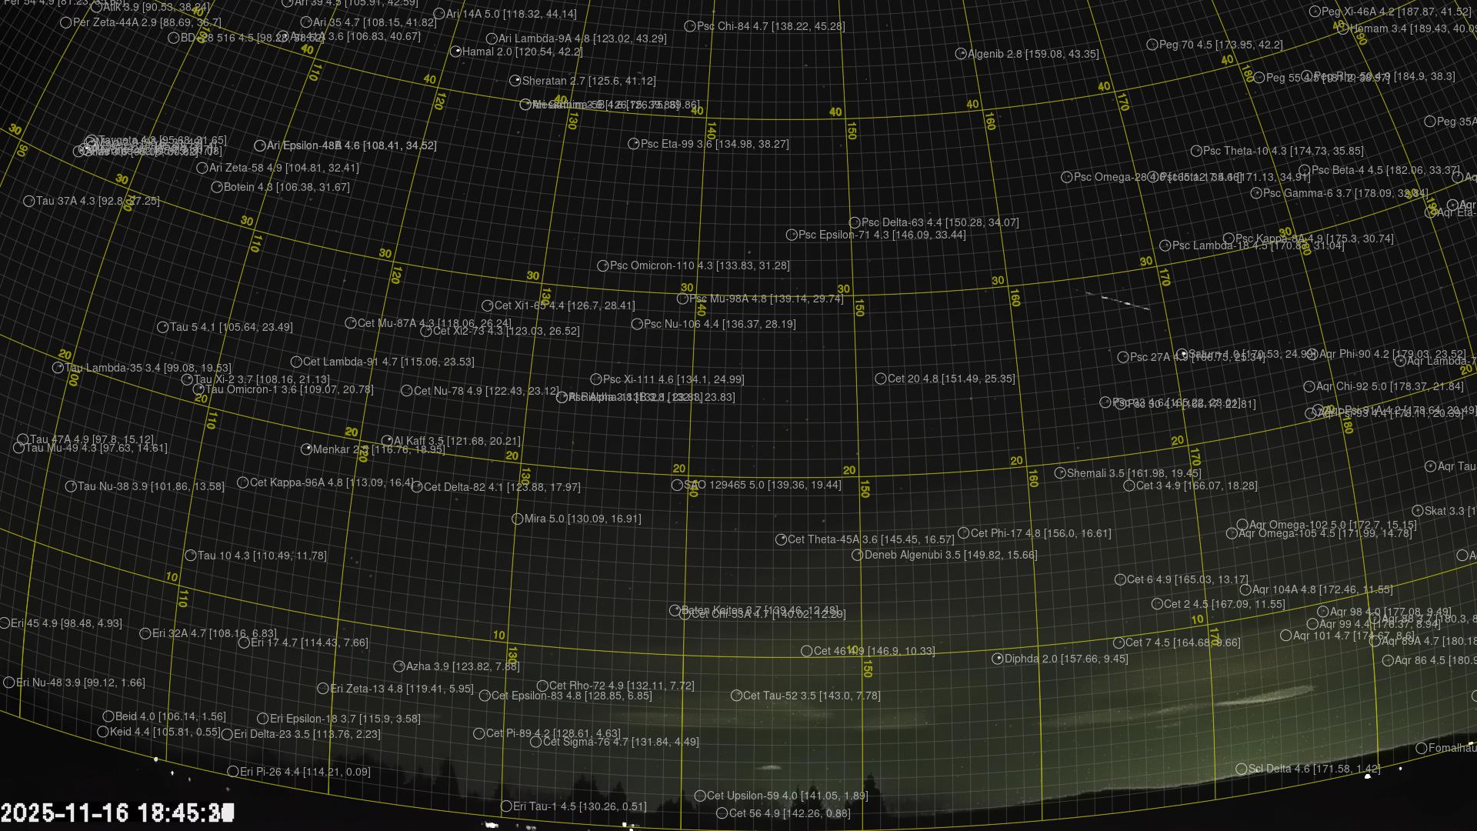Click the Cet Tau-52 star label
1477x831 pixels.
[x=811, y=696]
